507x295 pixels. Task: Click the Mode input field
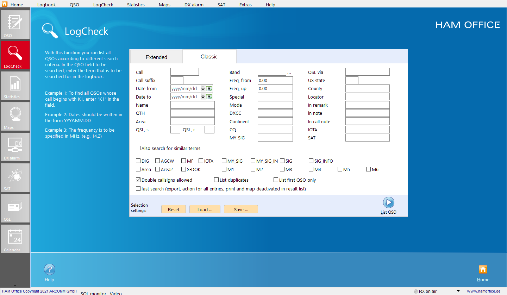(x=275, y=105)
